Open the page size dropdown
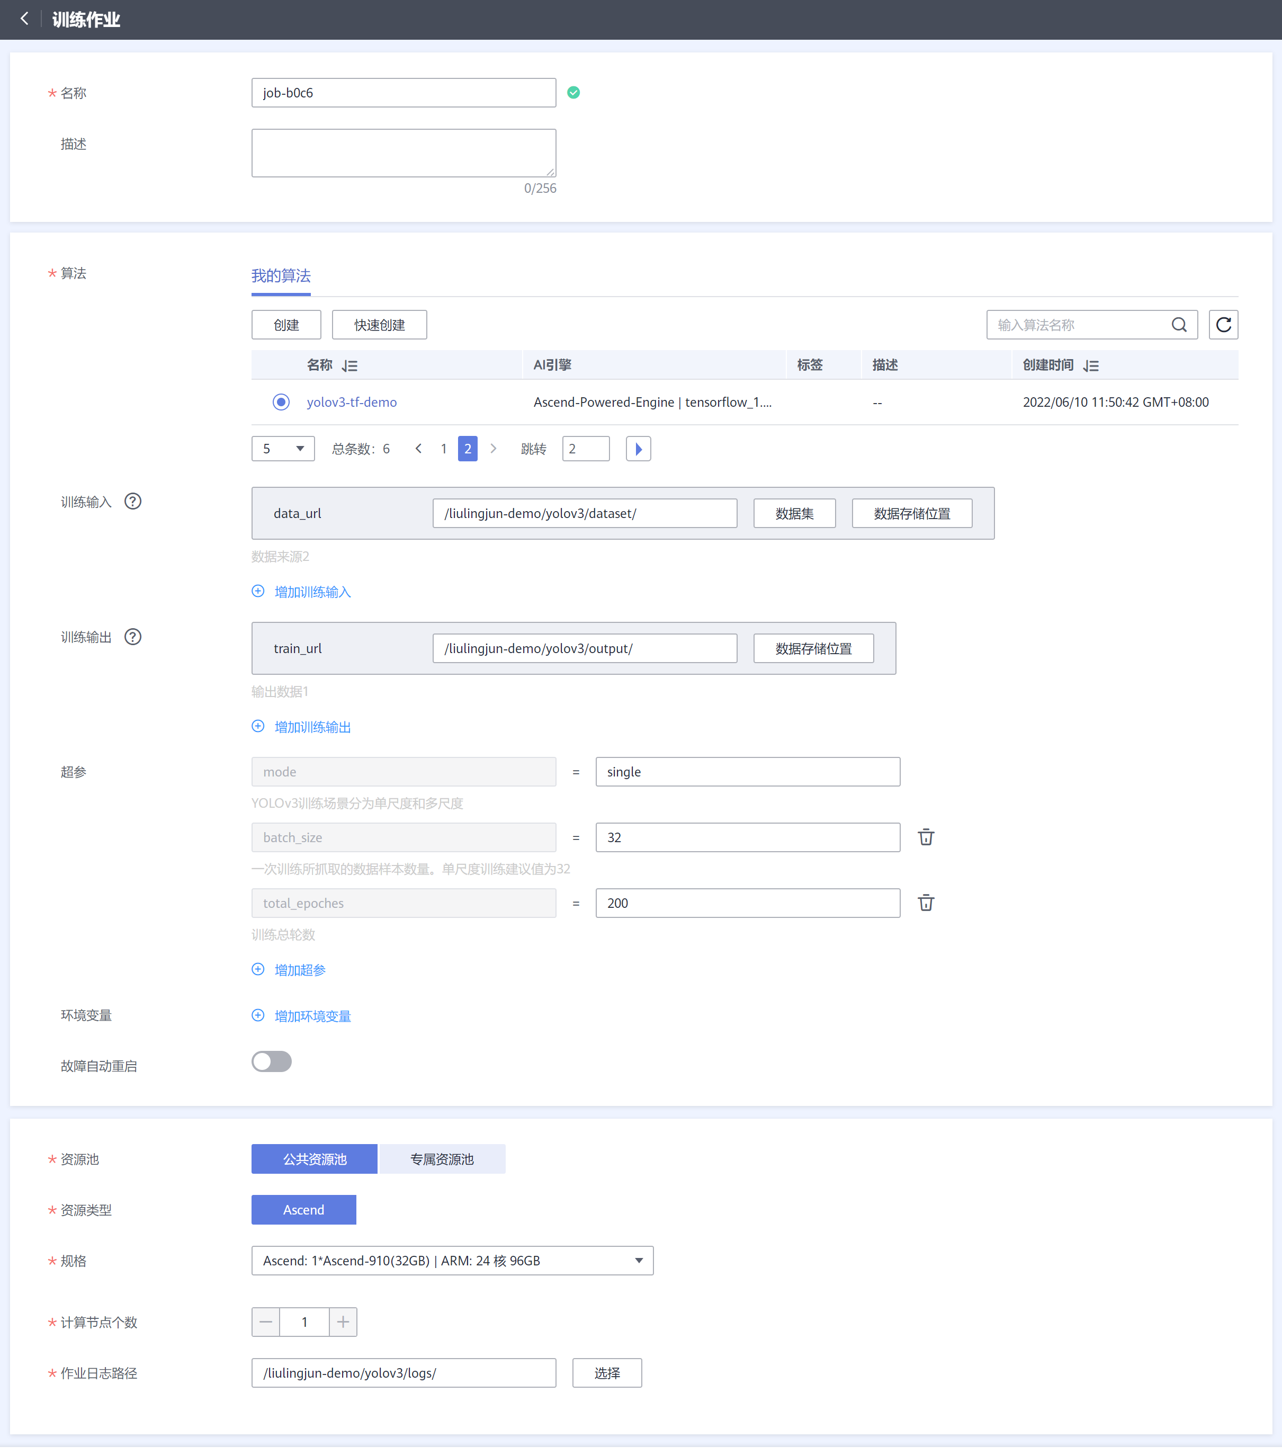 click(283, 449)
